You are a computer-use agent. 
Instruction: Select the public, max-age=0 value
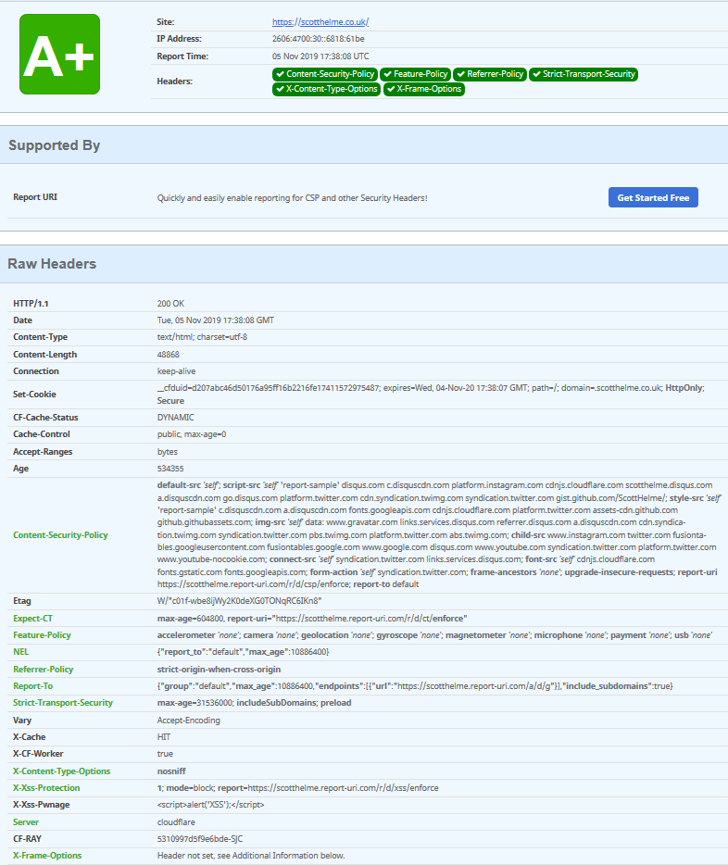(192, 434)
